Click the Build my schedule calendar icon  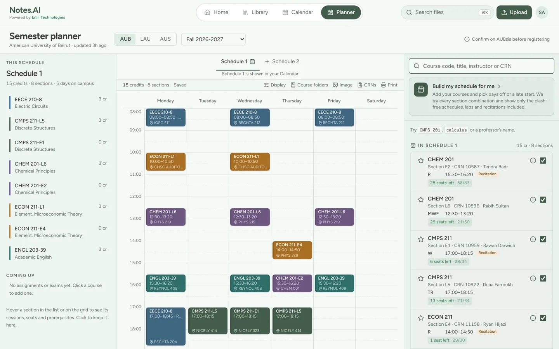[421, 90]
